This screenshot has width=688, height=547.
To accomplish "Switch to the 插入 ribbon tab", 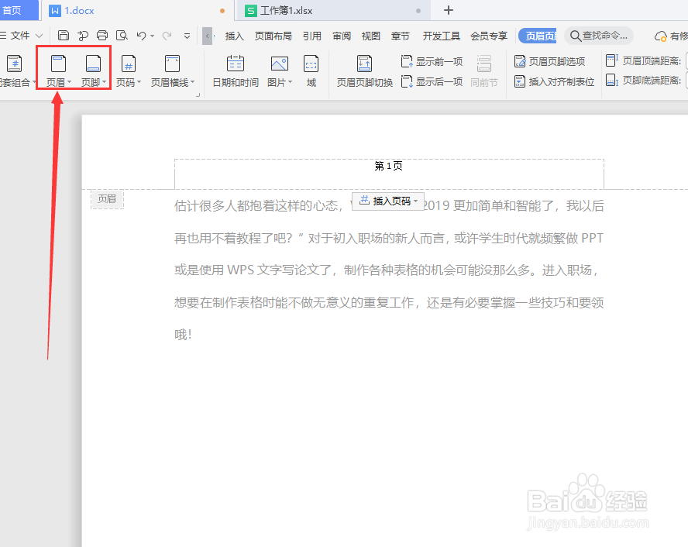I will tap(234, 35).
